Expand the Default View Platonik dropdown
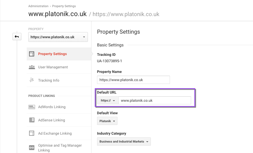 click(107, 121)
